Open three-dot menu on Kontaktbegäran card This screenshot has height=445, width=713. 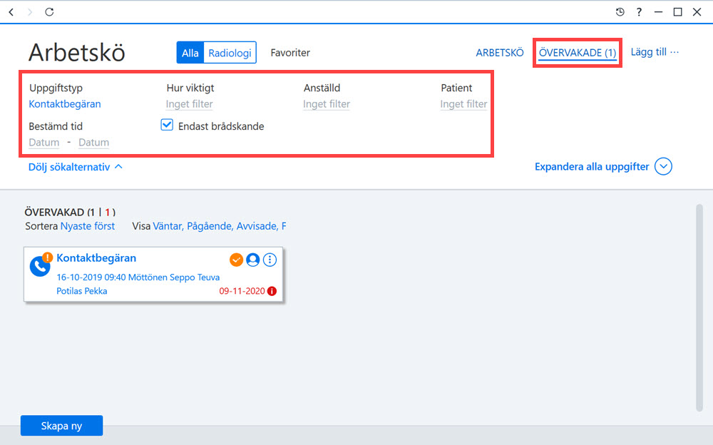point(270,260)
